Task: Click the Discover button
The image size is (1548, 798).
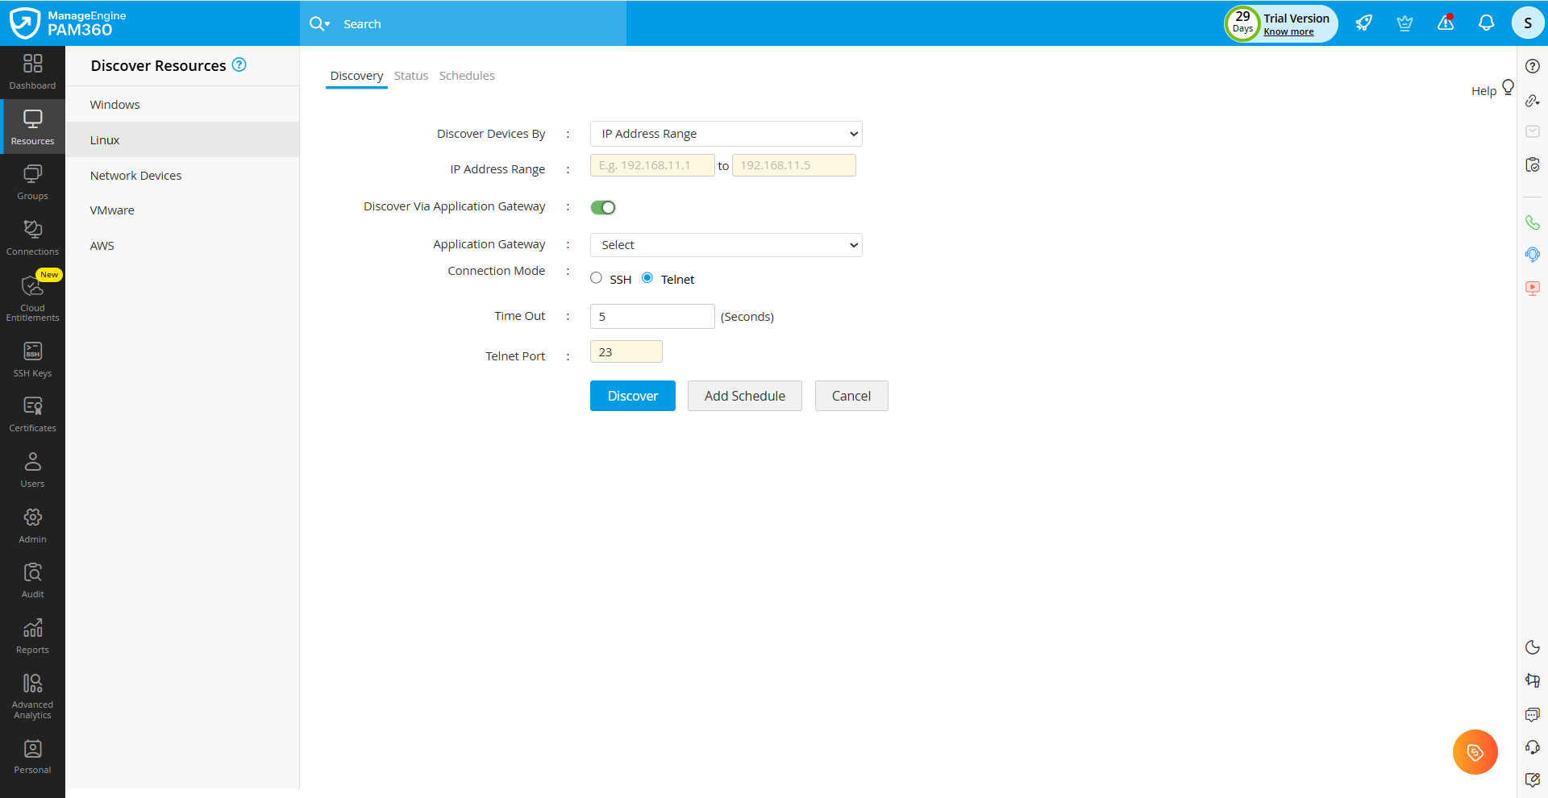Action: (x=633, y=396)
